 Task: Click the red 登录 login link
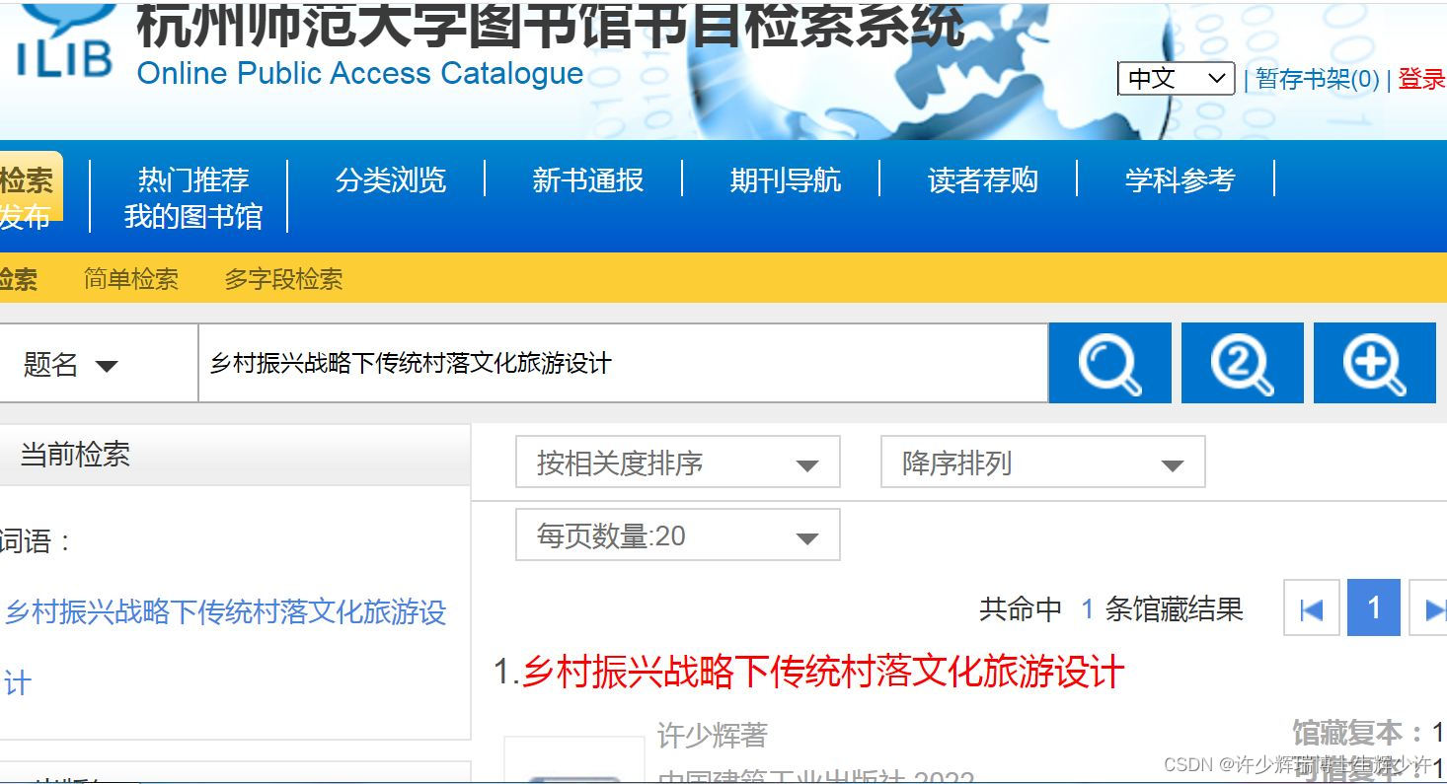pos(1422,79)
